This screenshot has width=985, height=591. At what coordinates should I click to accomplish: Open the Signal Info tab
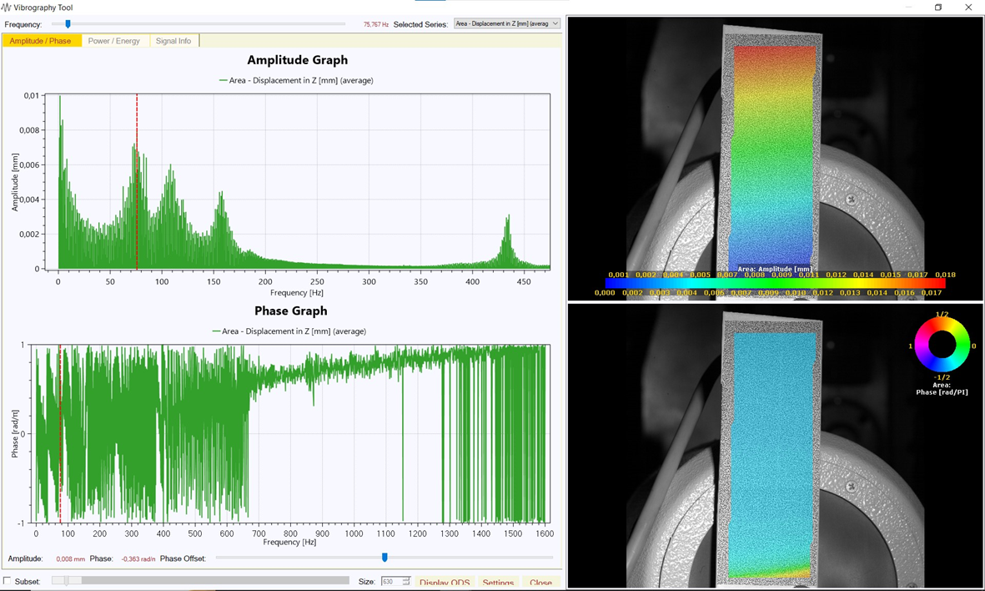[x=173, y=41]
